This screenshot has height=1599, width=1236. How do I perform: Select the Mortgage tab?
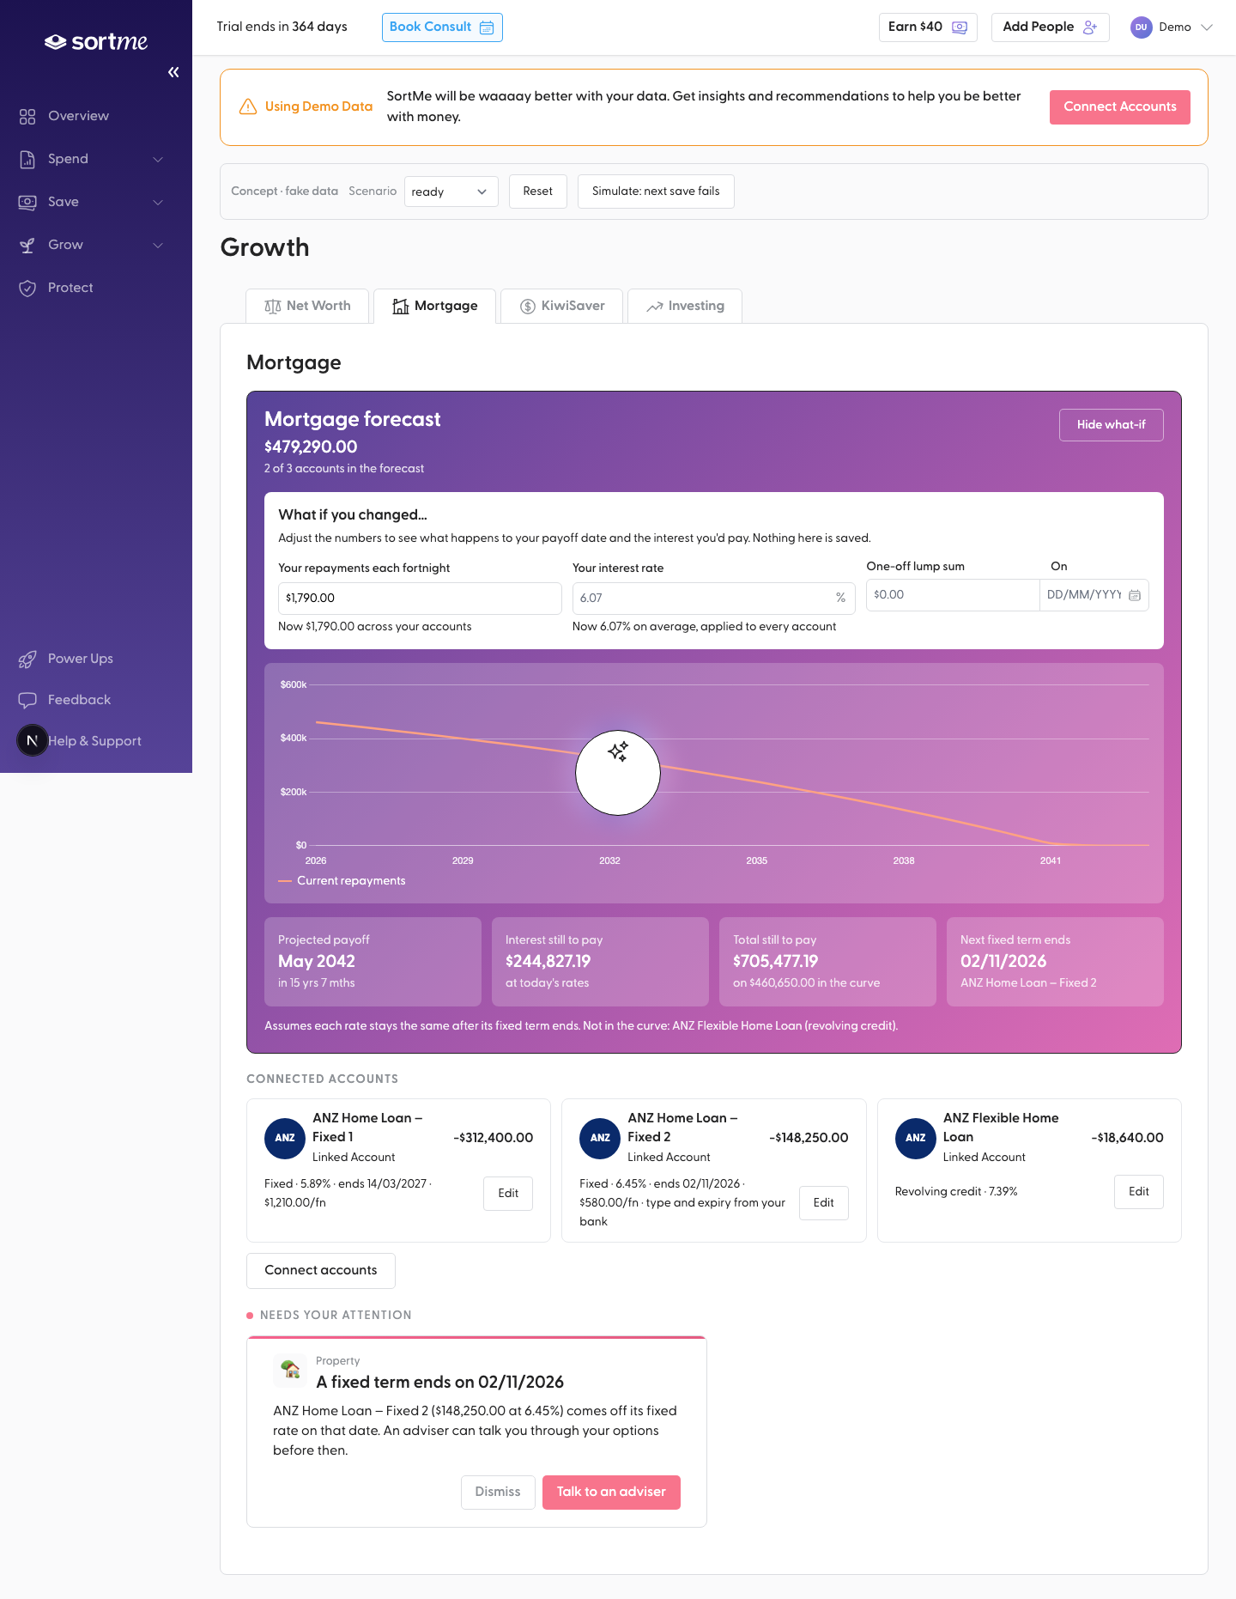pos(434,306)
